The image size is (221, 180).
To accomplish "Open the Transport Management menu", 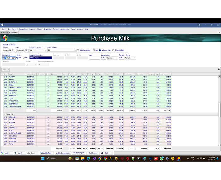I will (60, 29).
